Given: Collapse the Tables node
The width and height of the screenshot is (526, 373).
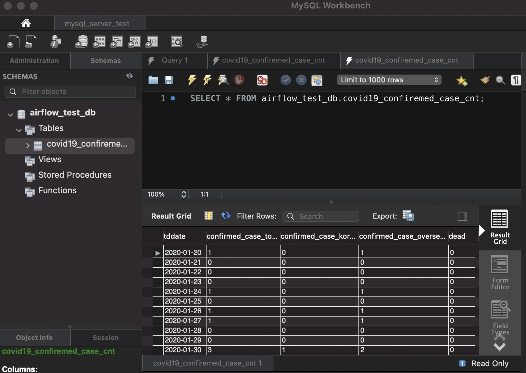Looking at the screenshot, I should pos(19,130).
